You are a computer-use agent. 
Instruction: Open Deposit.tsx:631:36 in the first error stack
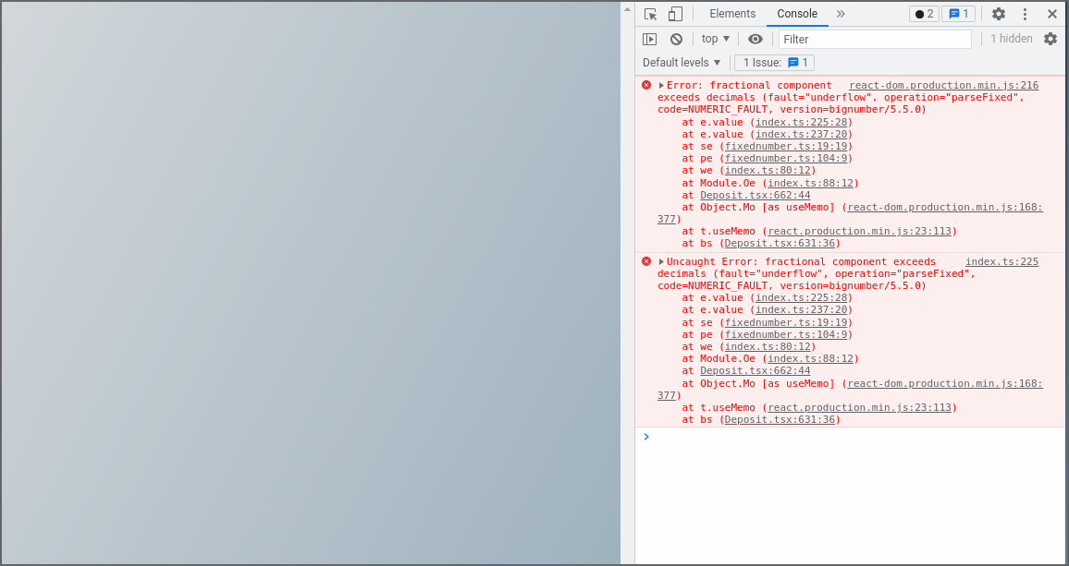(780, 243)
